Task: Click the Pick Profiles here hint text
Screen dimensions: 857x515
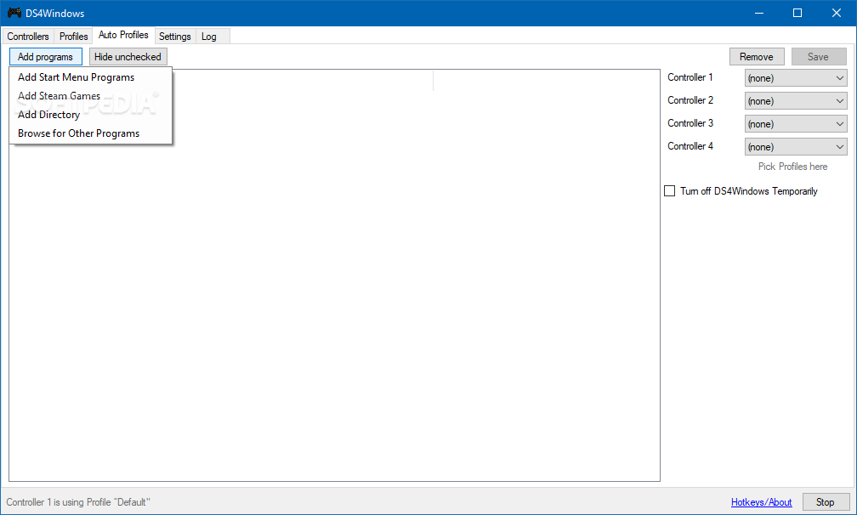Action: pyautogui.click(x=792, y=167)
